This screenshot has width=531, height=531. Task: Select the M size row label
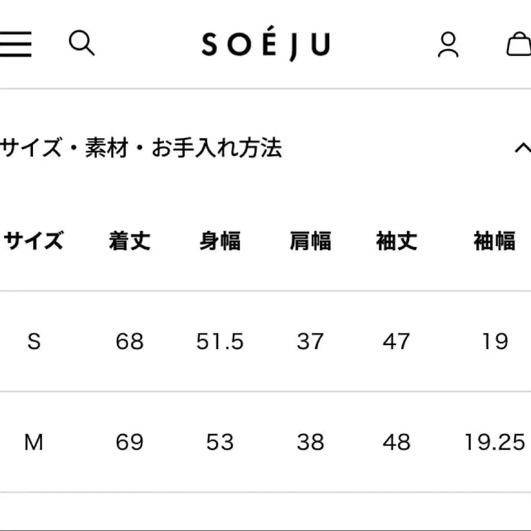[x=34, y=442]
